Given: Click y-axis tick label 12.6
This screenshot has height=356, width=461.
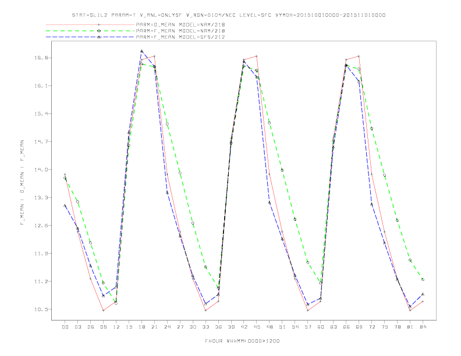Looking at the screenshot, I should [41, 226].
